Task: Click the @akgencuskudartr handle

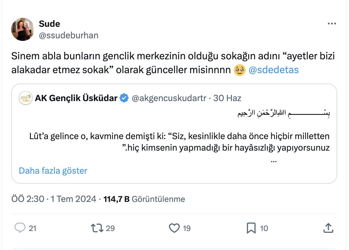Action: point(169,98)
